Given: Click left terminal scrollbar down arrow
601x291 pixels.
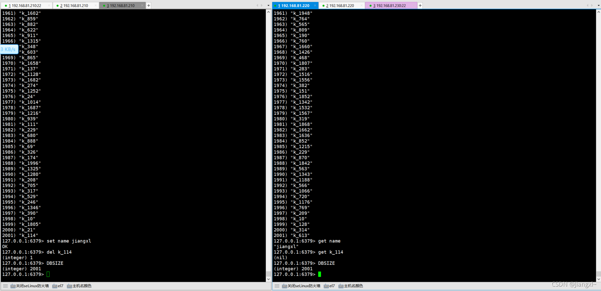Looking at the screenshot, I should coord(269,279).
